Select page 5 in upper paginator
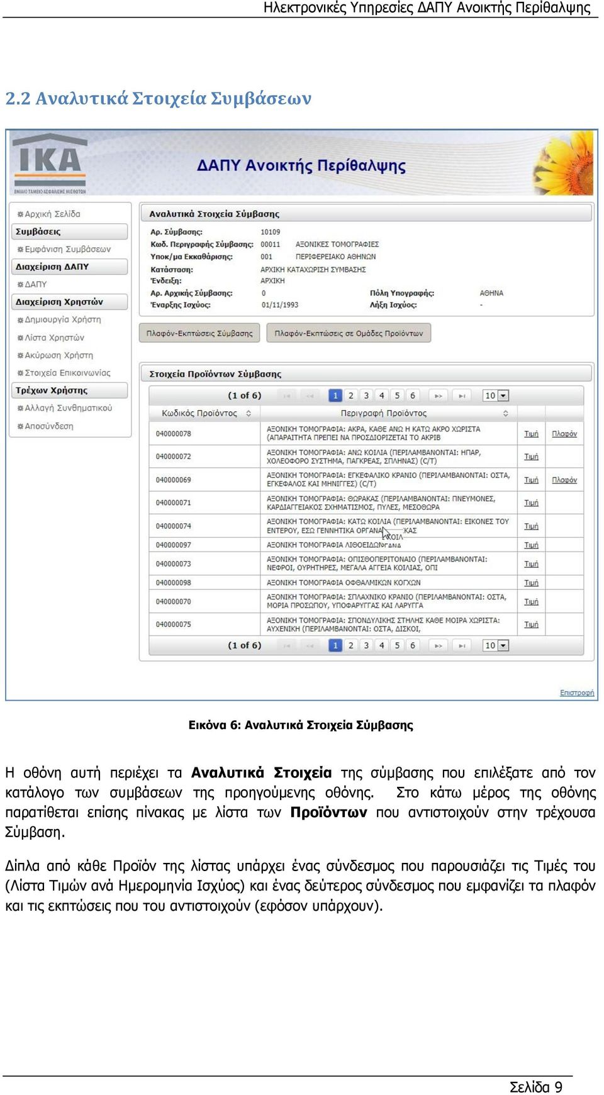 pos(397,396)
